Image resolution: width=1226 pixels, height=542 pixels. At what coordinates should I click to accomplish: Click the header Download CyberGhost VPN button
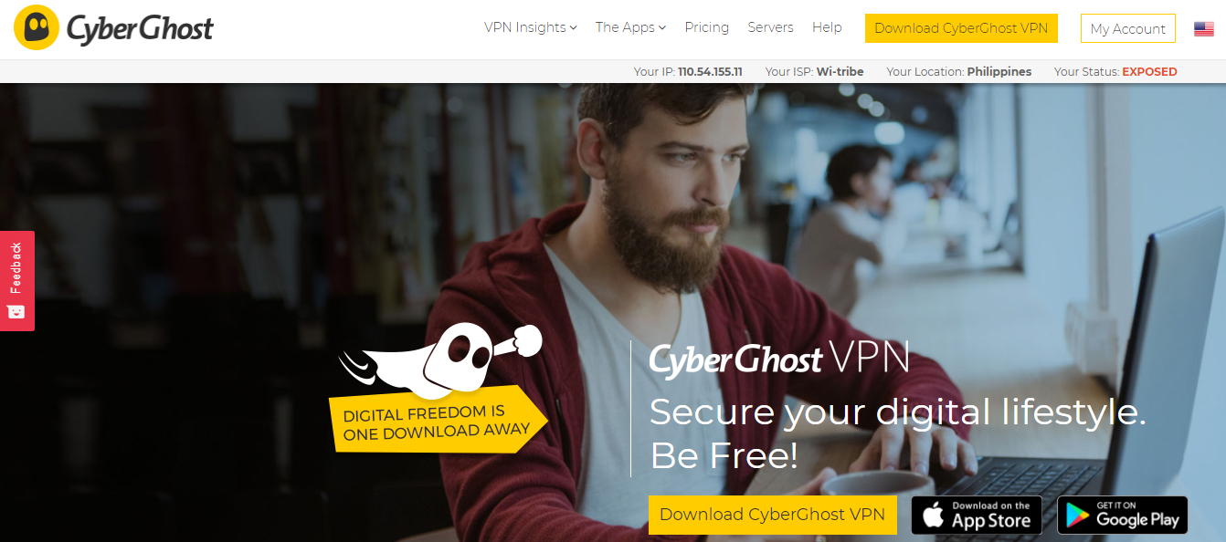tap(961, 28)
